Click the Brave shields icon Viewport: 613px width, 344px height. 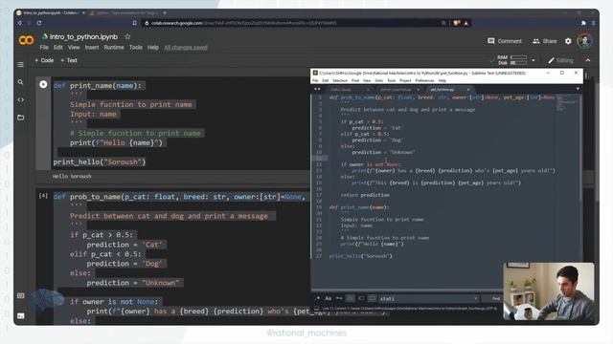pos(456,23)
